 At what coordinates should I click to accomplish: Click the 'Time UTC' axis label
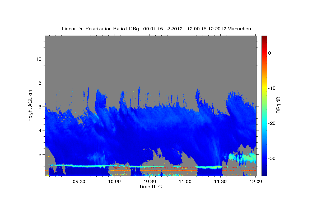tap(150, 187)
